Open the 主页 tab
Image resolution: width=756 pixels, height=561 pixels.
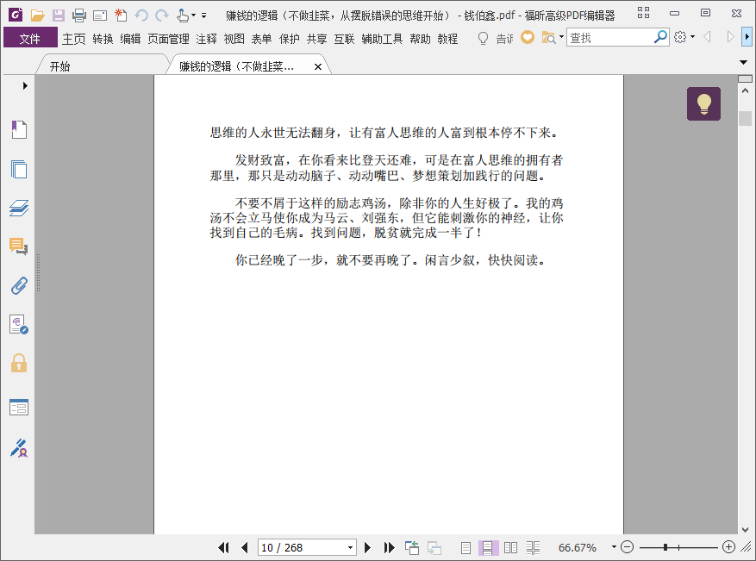click(x=74, y=39)
